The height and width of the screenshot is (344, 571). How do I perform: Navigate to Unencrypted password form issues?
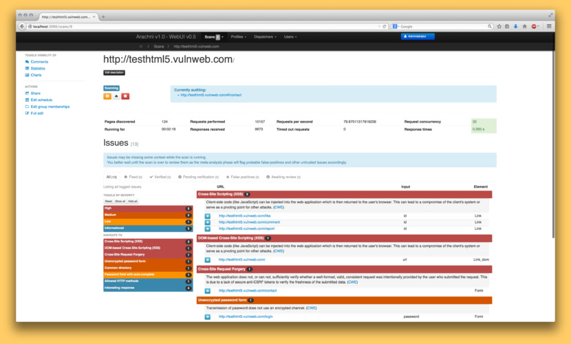click(x=148, y=261)
